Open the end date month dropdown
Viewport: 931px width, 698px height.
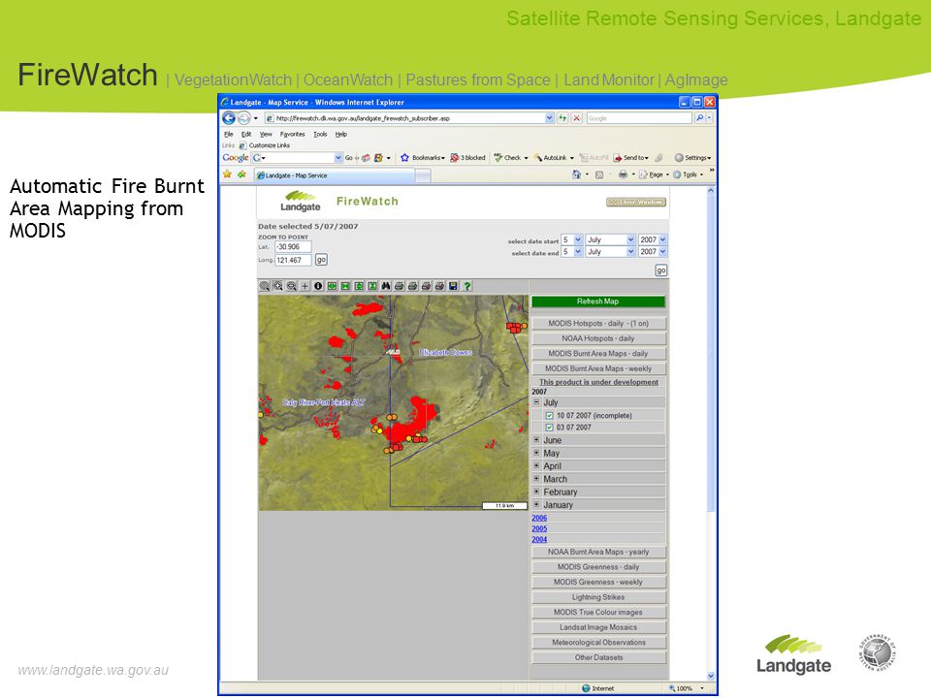click(x=610, y=252)
